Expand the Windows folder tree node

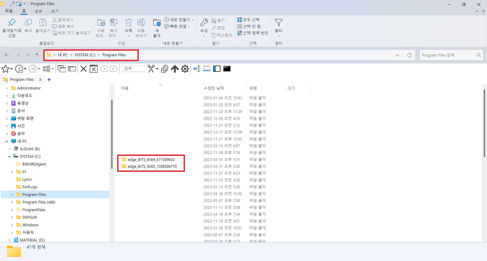click(12, 225)
